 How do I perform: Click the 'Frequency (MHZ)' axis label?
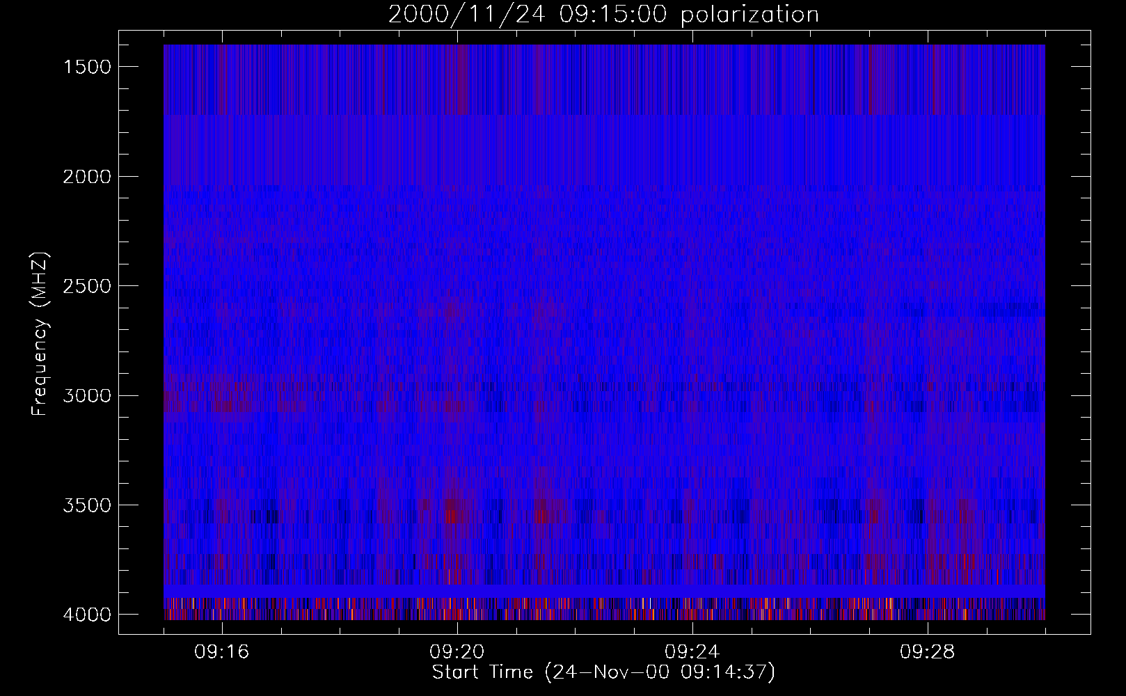pos(40,334)
